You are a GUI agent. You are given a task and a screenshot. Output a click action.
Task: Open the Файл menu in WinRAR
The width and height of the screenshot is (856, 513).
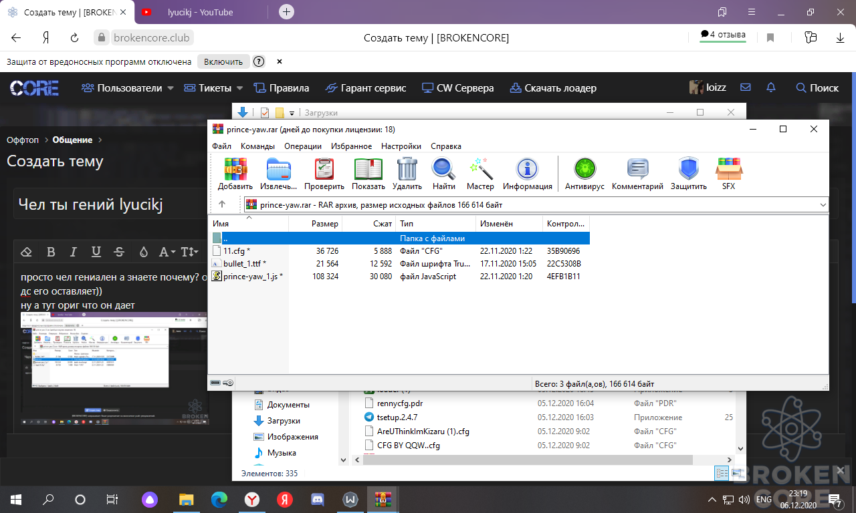(221, 146)
